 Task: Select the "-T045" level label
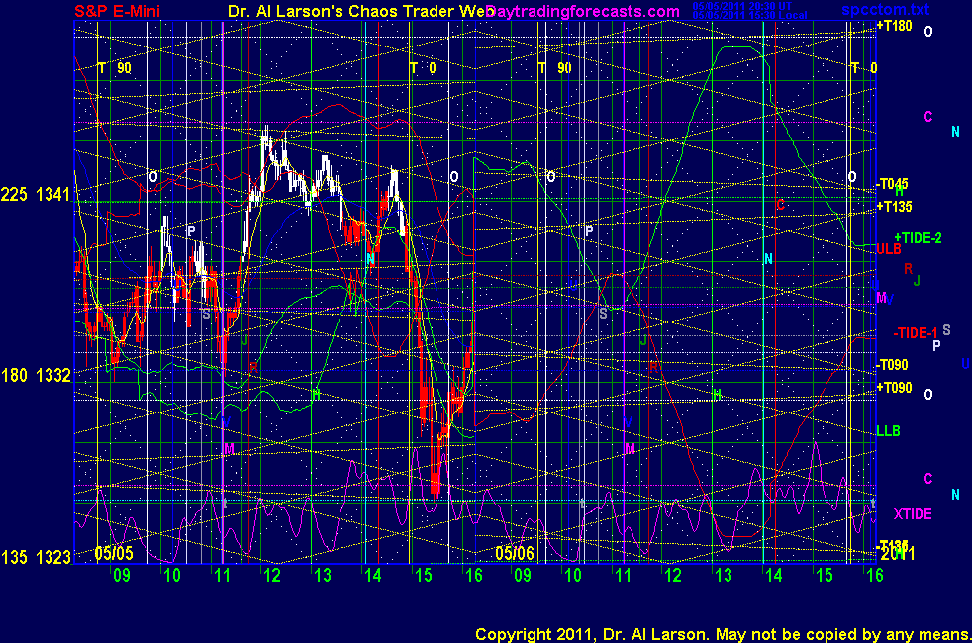(x=892, y=184)
